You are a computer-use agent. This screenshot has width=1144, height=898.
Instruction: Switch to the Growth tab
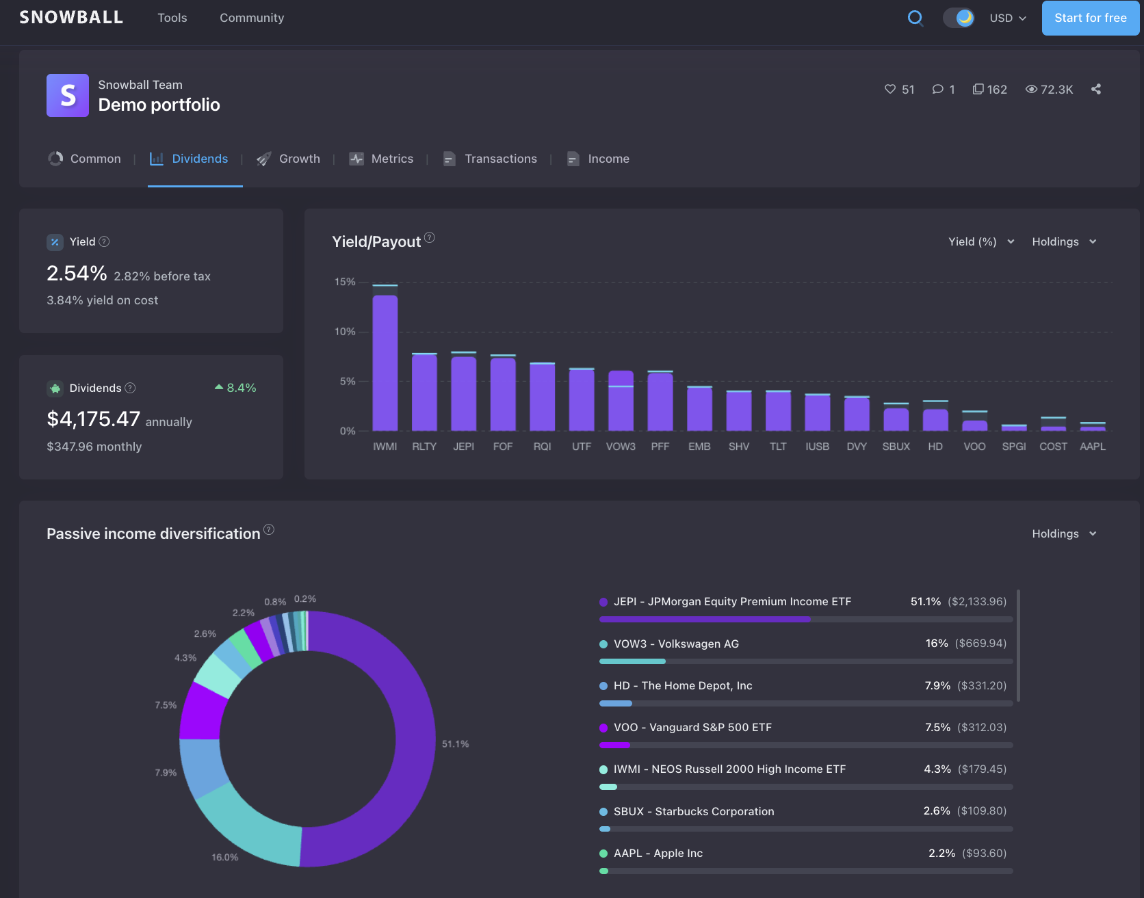pos(288,159)
